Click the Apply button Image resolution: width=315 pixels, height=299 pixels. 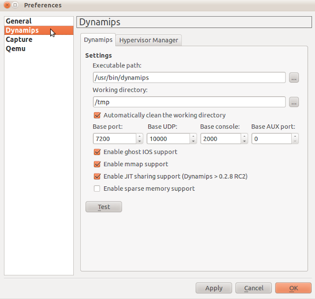tap(214, 288)
